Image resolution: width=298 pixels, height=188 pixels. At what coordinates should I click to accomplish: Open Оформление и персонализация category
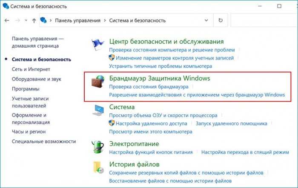tap(31, 119)
